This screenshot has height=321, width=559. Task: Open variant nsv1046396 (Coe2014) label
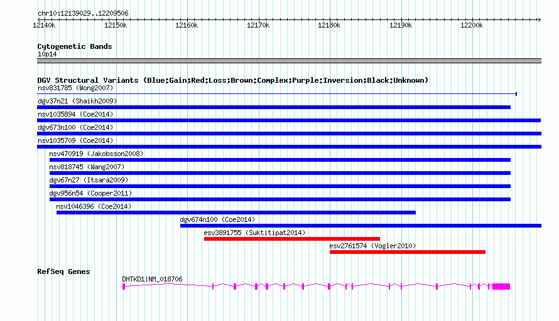point(94,206)
